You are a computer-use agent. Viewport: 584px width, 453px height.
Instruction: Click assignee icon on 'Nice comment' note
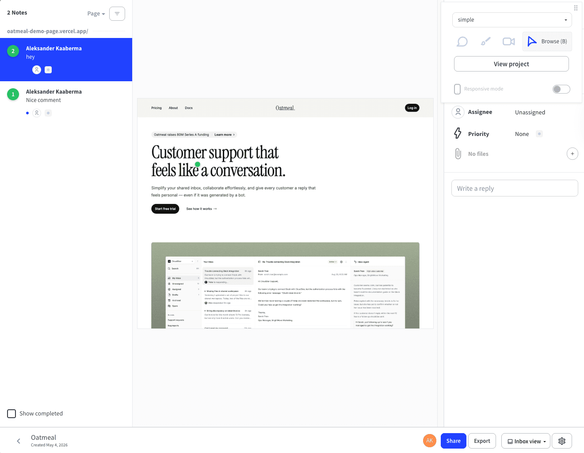coord(37,113)
